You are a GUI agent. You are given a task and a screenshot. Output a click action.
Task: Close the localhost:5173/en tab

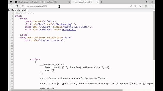click(69, 2)
